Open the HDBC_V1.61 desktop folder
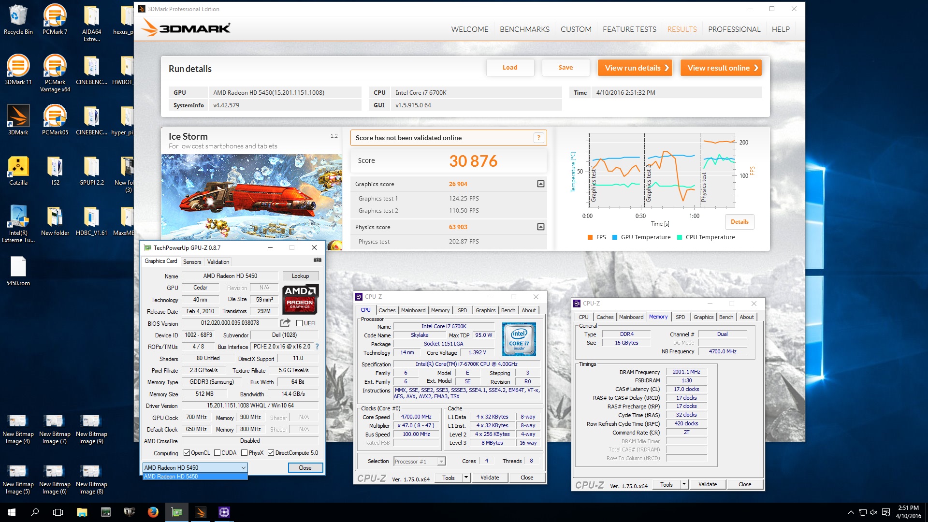Image resolution: width=928 pixels, height=522 pixels. pos(91,220)
